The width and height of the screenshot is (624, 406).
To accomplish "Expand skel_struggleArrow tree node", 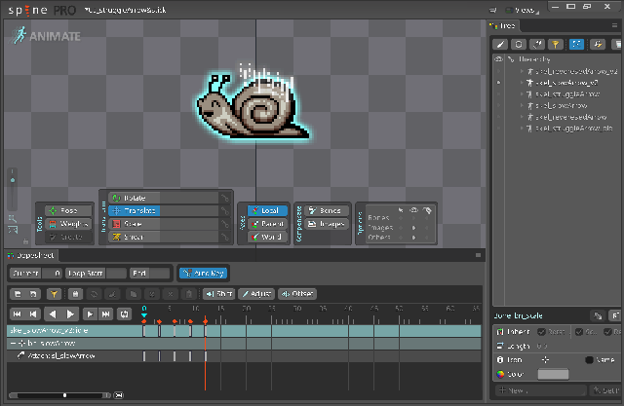I will 522,94.
